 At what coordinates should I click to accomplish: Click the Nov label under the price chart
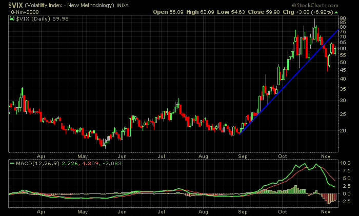pyautogui.click(x=326, y=156)
